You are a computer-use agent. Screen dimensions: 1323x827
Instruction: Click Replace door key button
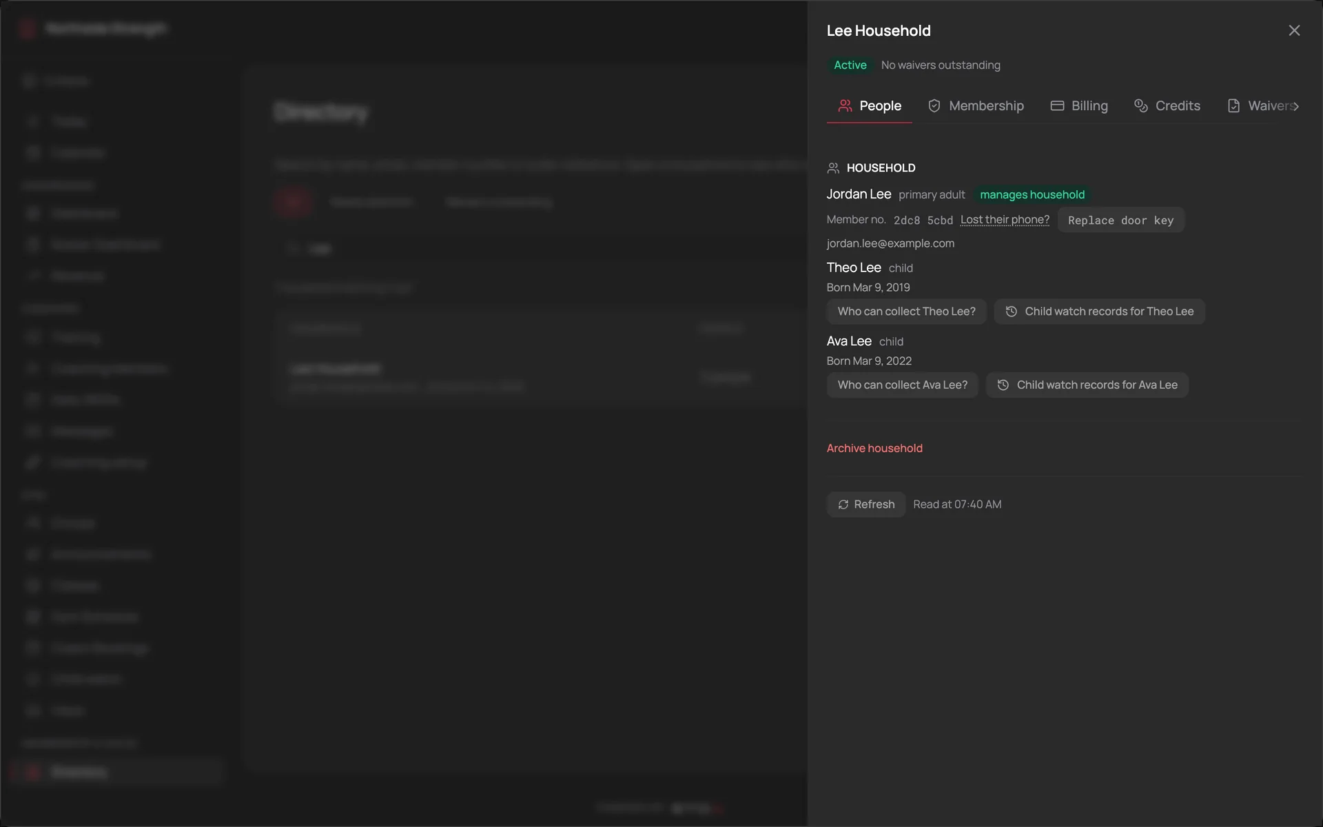[x=1120, y=220]
